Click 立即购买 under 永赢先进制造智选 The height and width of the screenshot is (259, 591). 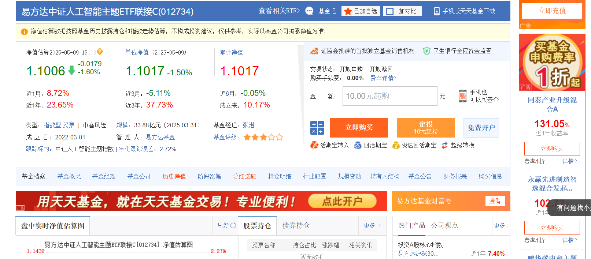[x=552, y=228]
